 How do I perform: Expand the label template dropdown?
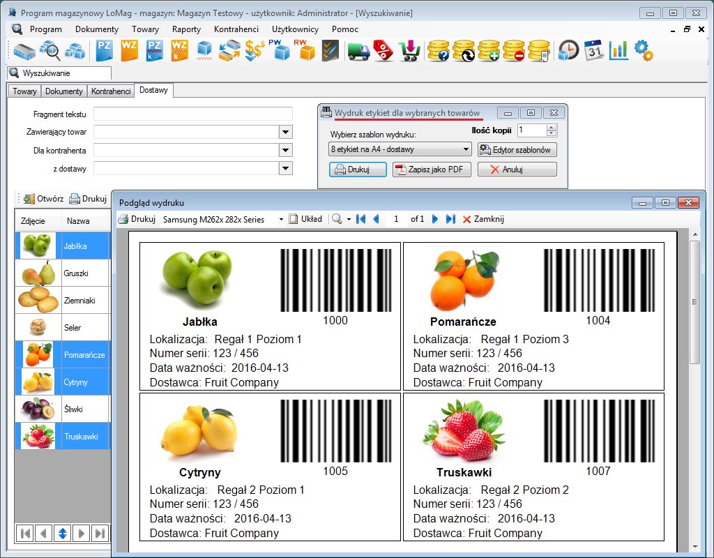click(466, 149)
